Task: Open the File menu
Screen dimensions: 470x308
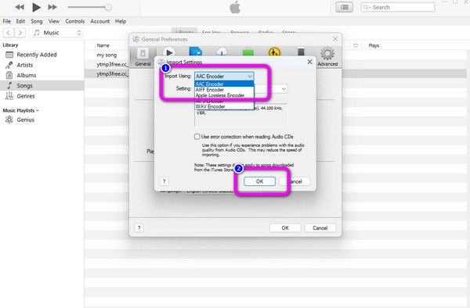Action: (x=6, y=21)
